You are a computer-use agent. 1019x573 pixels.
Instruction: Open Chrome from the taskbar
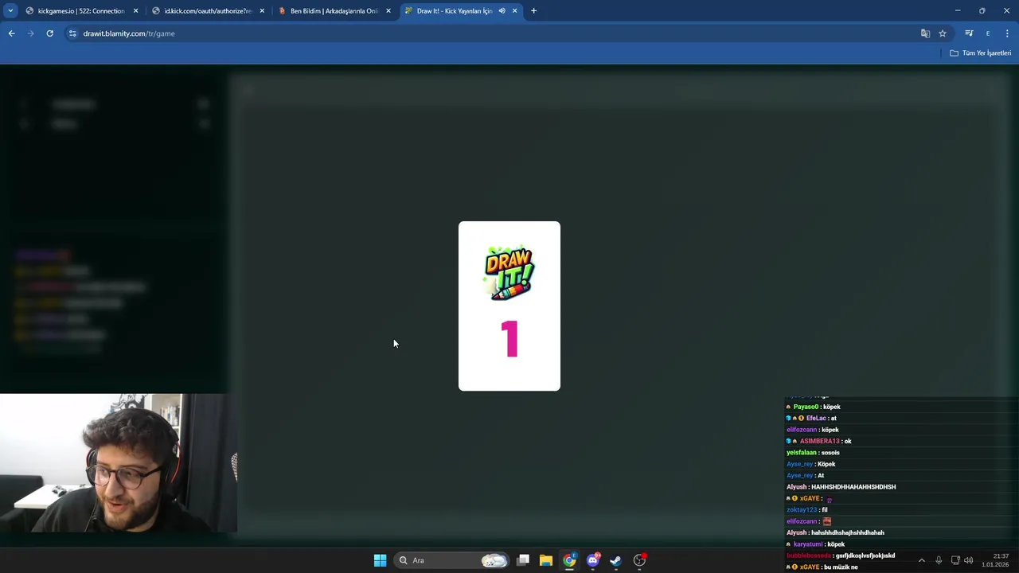tap(569, 560)
